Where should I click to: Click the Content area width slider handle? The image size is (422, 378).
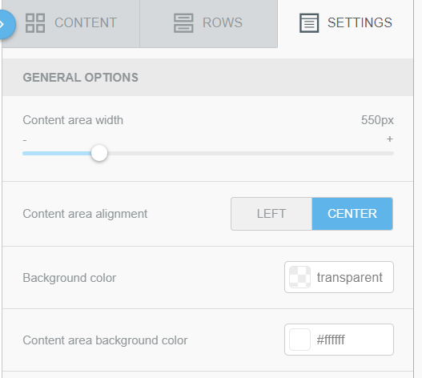[x=99, y=153]
